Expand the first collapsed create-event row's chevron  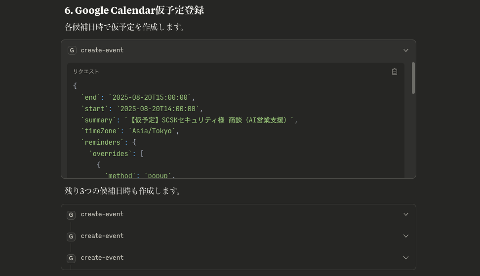(405, 214)
